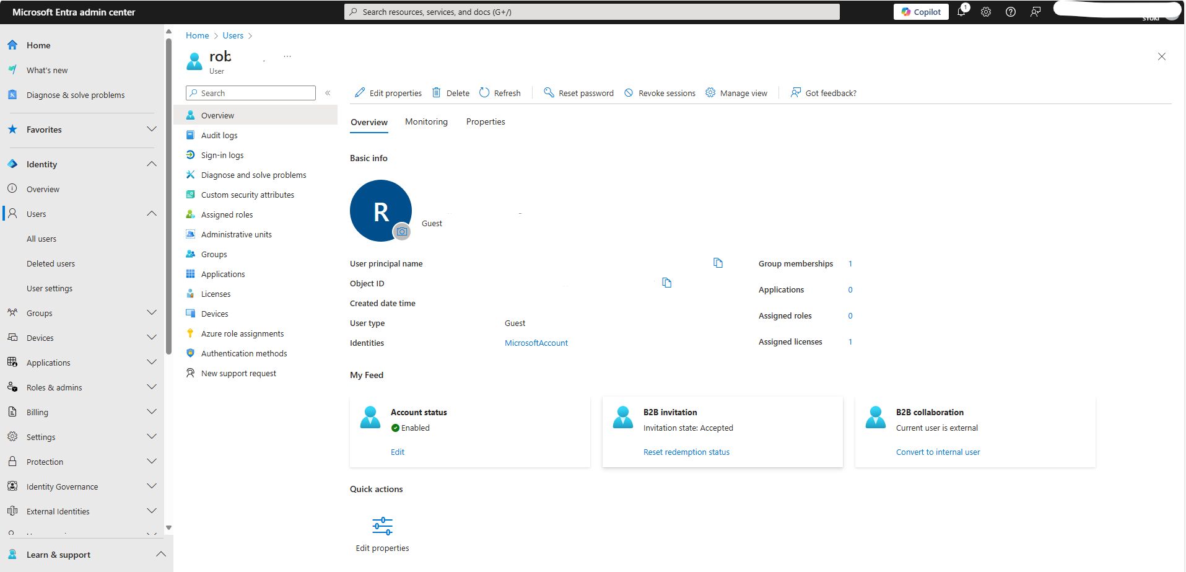Expand the Protection section
Image resolution: width=1186 pixels, height=572 pixels.
point(152,461)
